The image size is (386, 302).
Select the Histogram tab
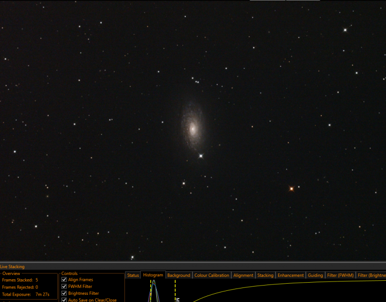153,275
